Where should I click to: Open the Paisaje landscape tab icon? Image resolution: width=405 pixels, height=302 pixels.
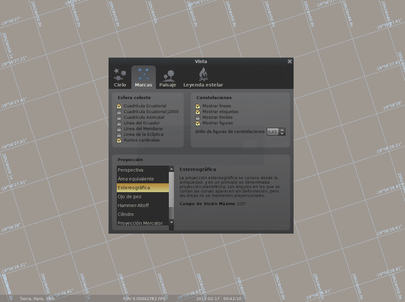tap(167, 77)
